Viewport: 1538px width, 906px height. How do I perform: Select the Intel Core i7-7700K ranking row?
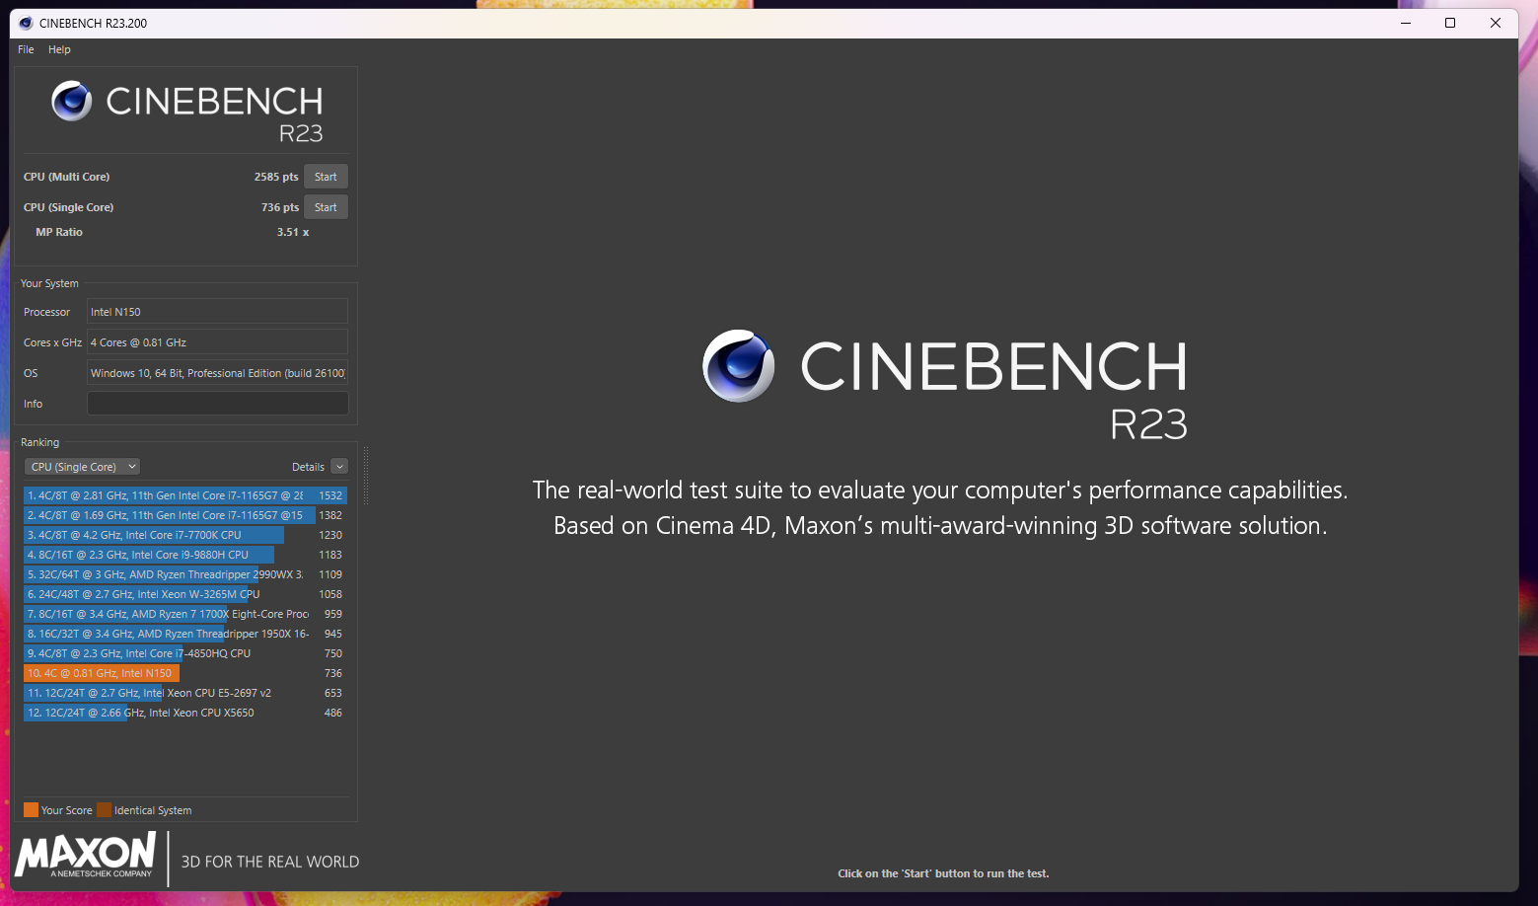[184, 535]
